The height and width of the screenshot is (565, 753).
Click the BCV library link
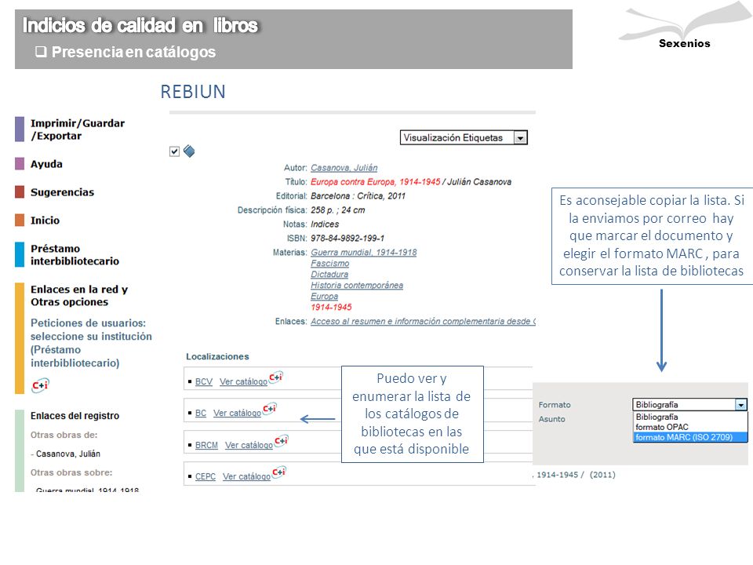click(204, 381)
